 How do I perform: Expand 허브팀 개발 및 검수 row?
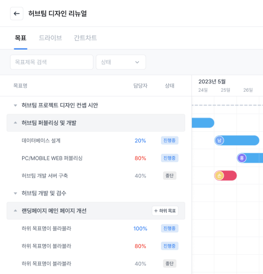[x=15, y=193]
